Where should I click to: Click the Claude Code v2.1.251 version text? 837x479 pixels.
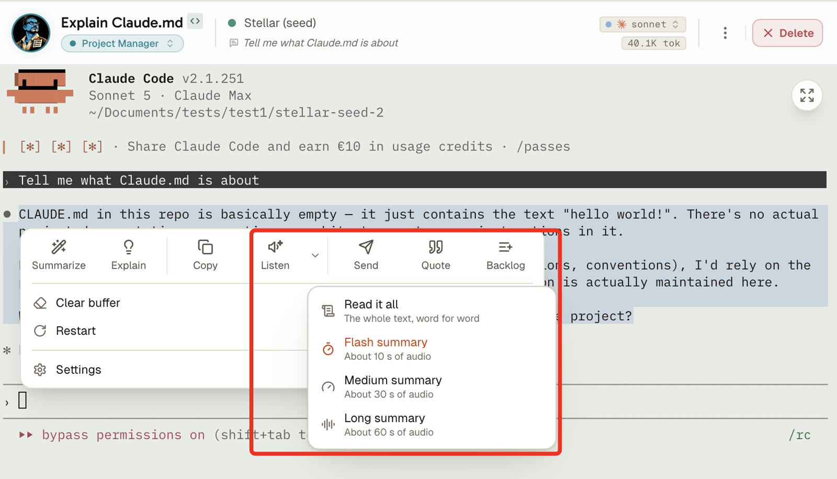point(166,78)
